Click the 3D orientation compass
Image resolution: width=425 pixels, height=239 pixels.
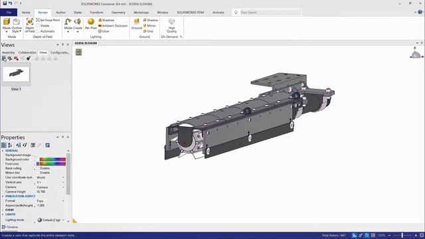(x=416, y=53)
